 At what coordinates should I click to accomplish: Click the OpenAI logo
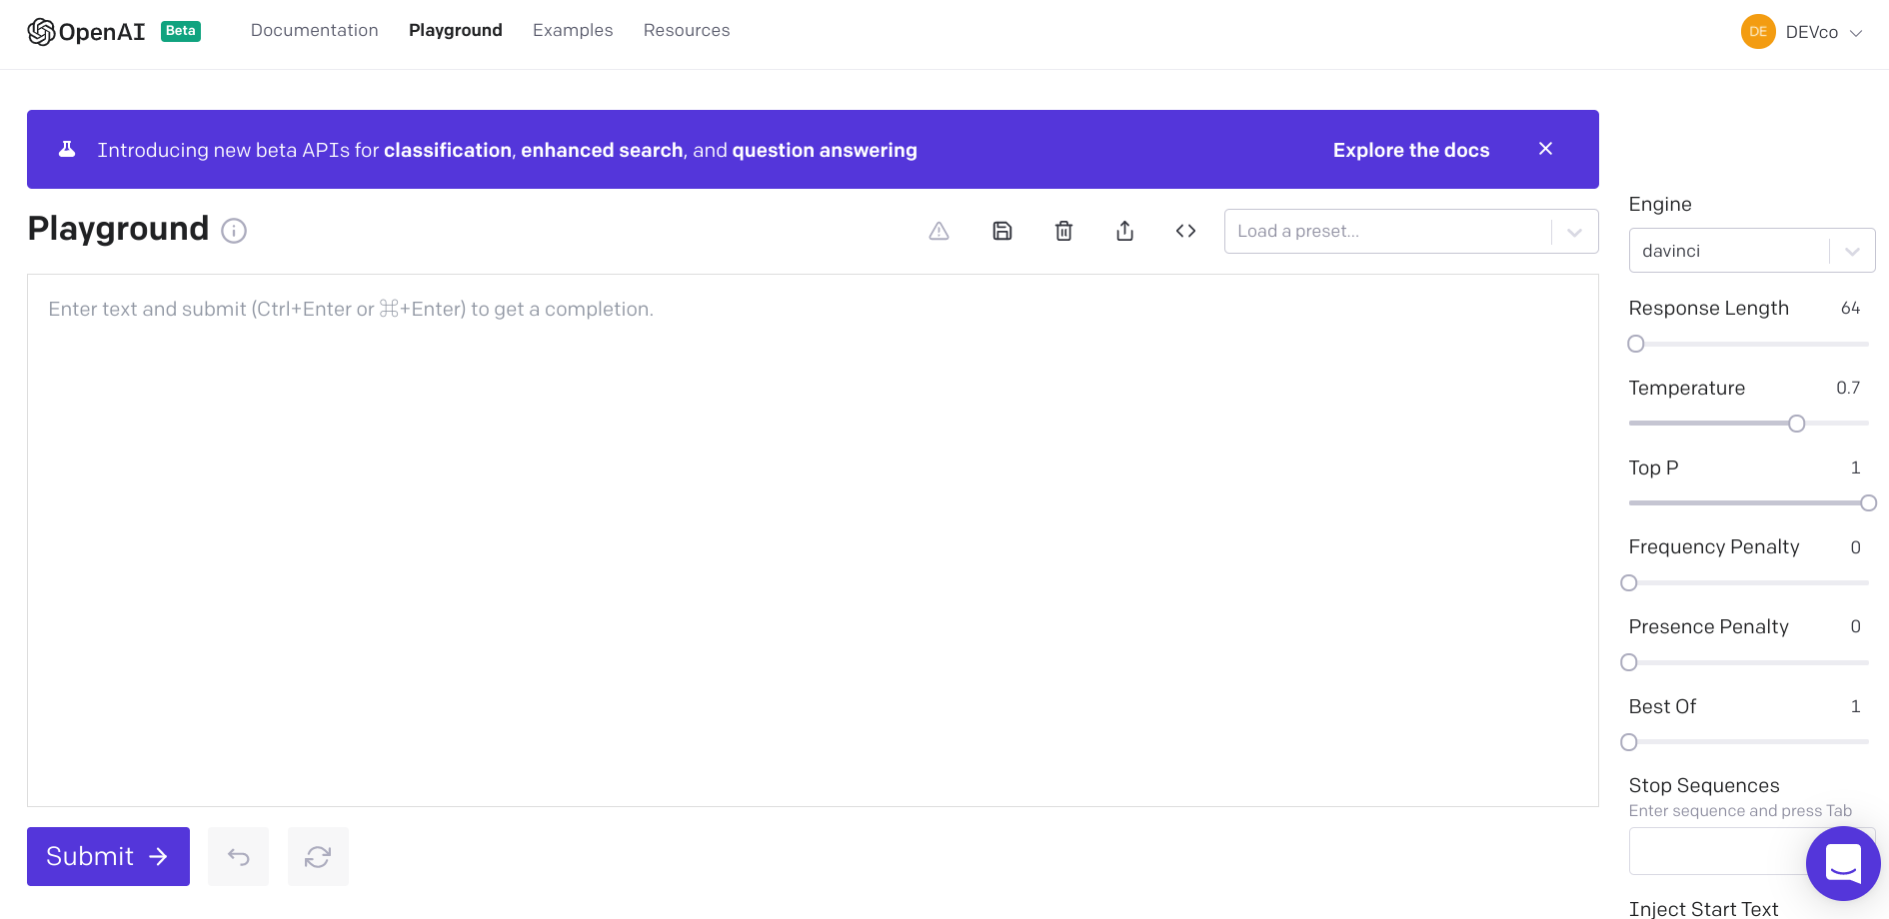click(x=86, y=32)
